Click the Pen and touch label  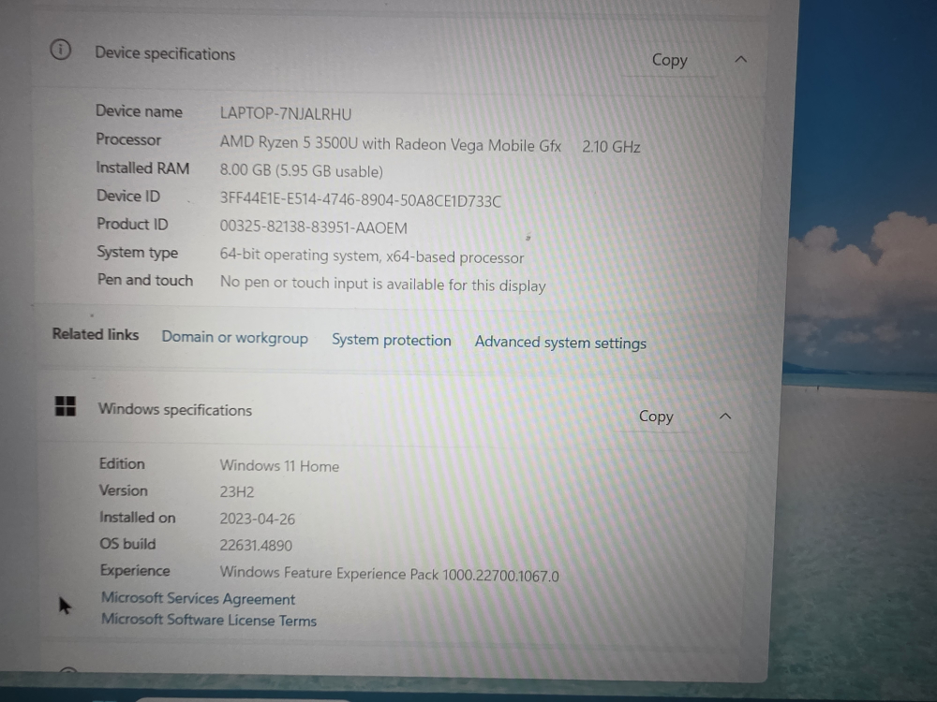tap(145, 280)
